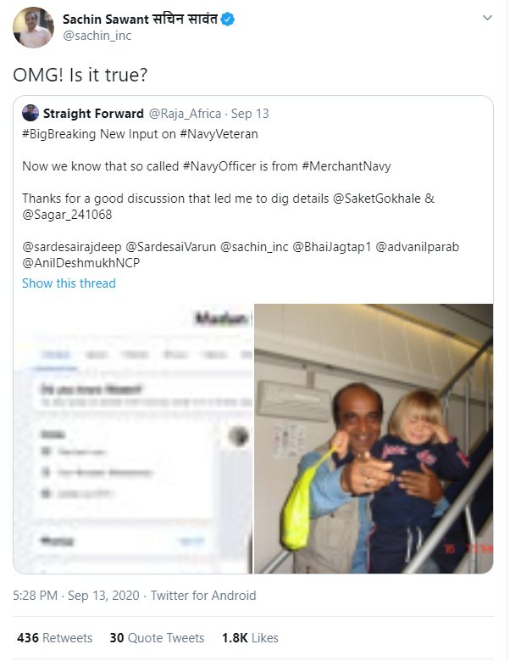Open the @Sagar_241068 mention
This screenshot has width=510, height=661.
tap(67, 215)
